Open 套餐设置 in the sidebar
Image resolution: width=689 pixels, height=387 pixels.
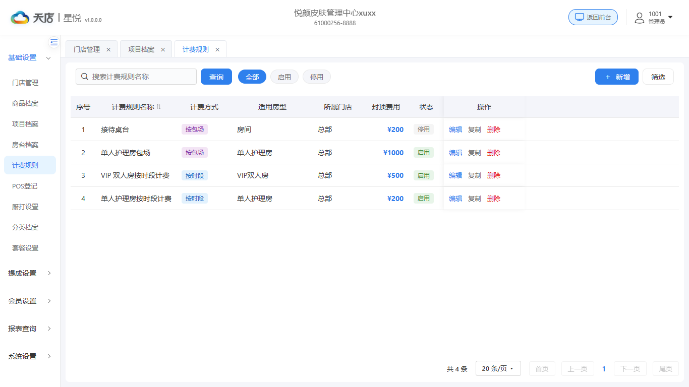(30, 248)
